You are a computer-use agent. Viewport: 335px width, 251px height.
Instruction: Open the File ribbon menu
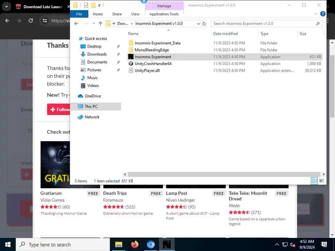coord(79,14)
